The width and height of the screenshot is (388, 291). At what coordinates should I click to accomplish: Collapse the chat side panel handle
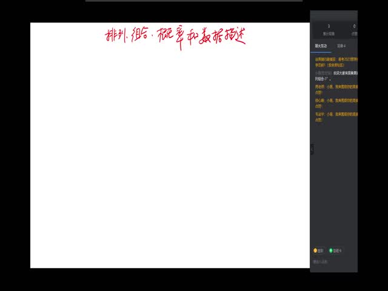point(312,149)
